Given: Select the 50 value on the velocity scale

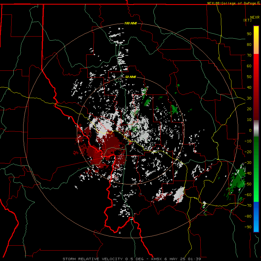Looking at the screenshot, I should tap(249, 77).
